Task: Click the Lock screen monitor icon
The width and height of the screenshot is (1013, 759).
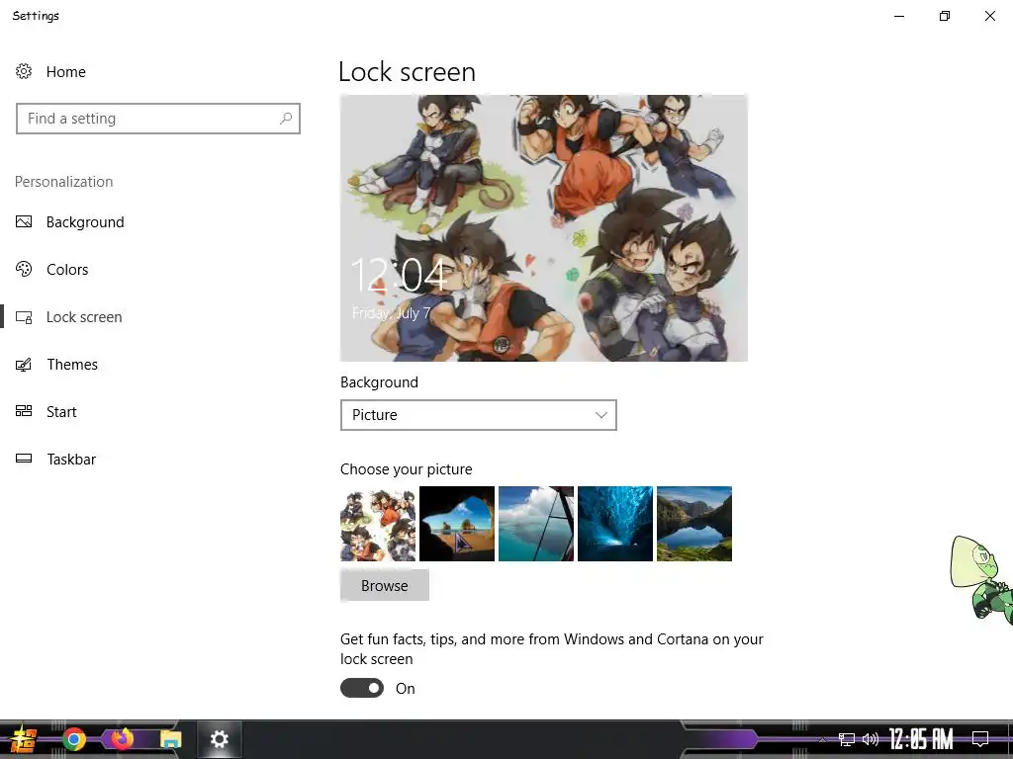Action: pyautogui.click(x=24, y=317)
